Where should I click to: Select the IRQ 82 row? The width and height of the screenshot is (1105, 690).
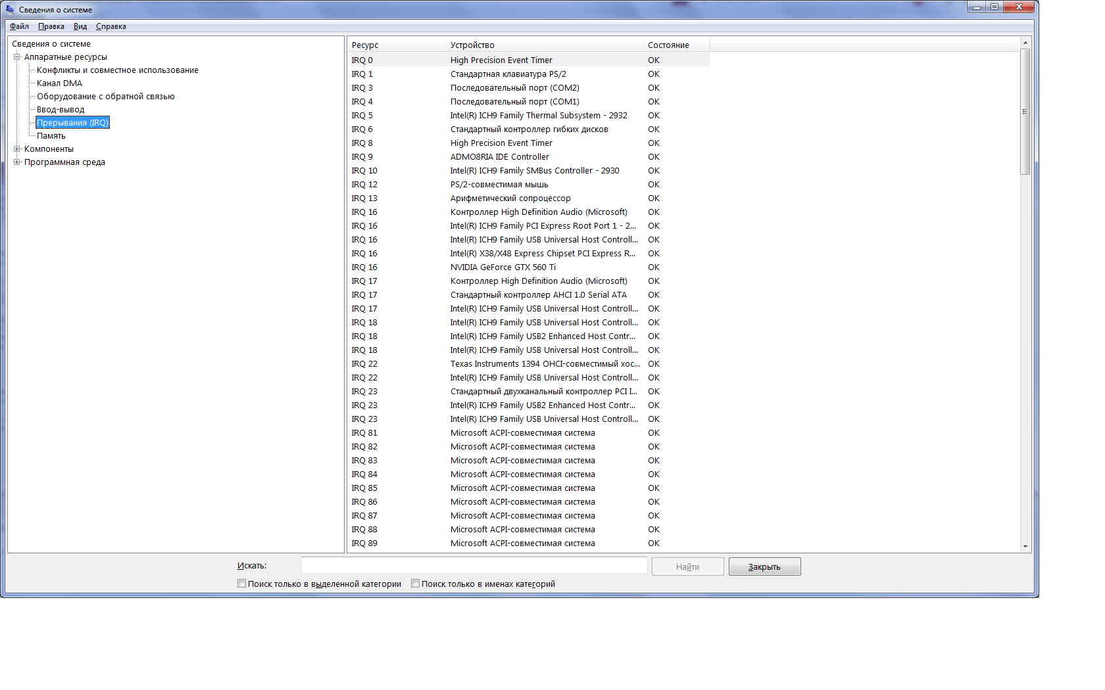coord(528,446)
